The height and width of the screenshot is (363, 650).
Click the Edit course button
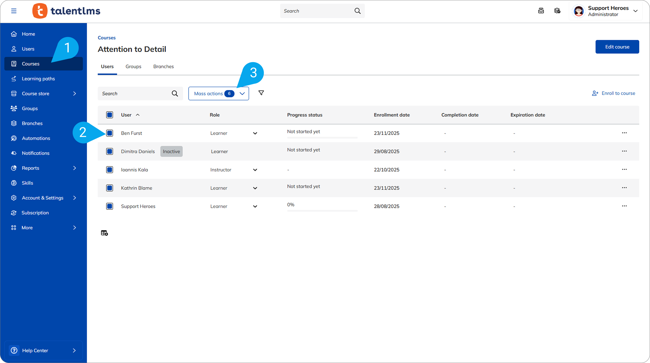617,47
